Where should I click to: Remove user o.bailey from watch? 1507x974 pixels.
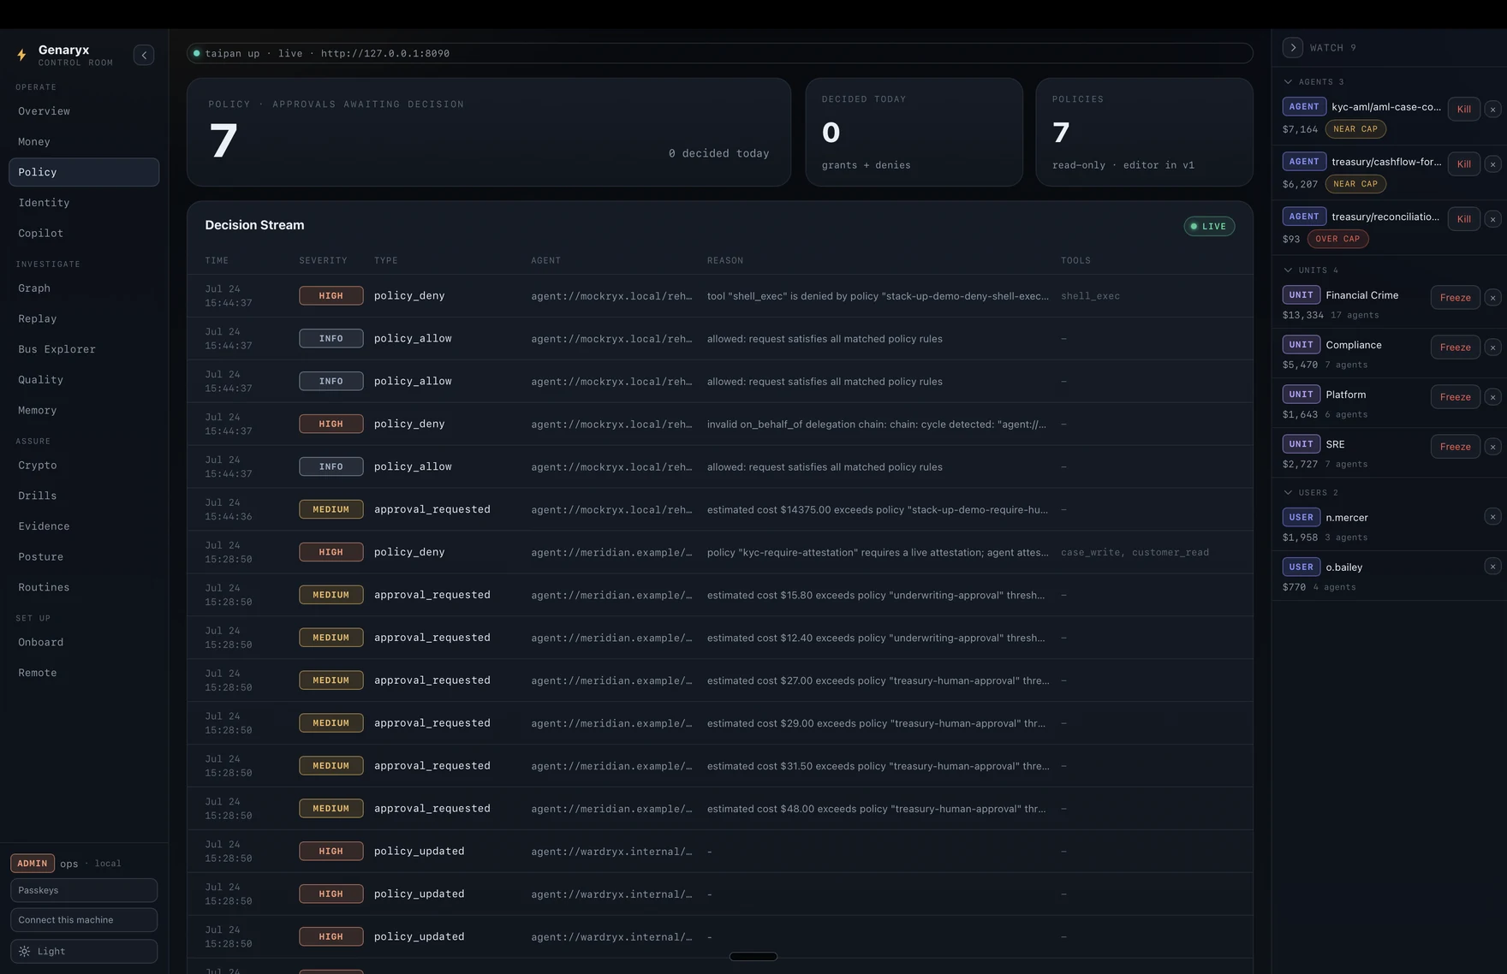[x=1492, y=566]
